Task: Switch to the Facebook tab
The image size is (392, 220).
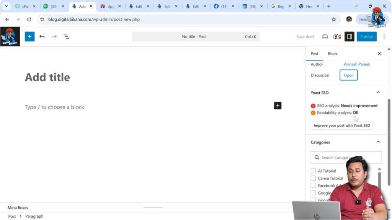Action: (x=221, y=6)
